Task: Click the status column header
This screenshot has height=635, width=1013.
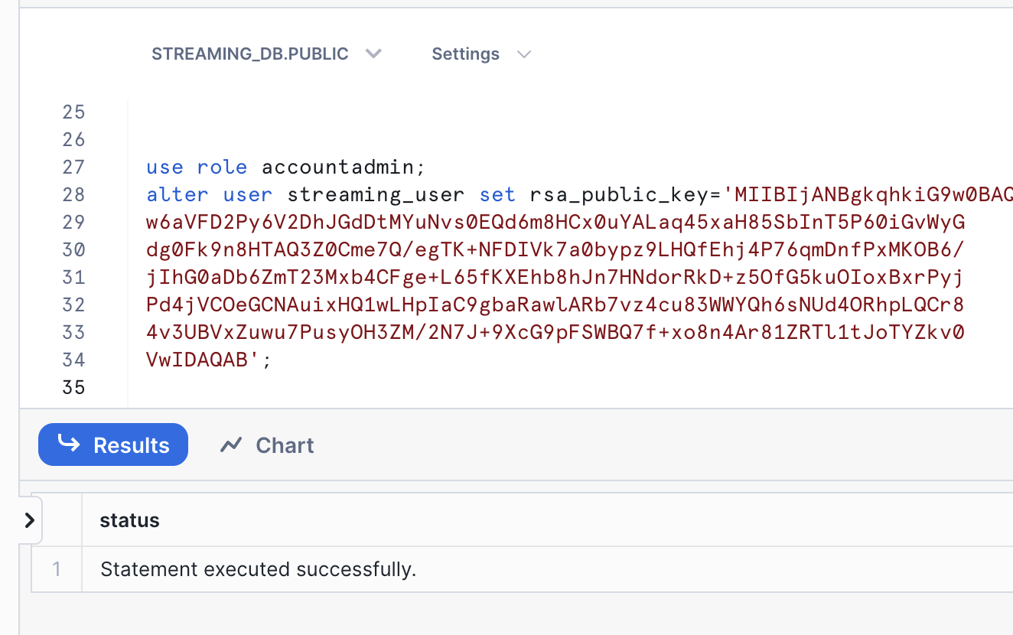Action: point(129,520)
